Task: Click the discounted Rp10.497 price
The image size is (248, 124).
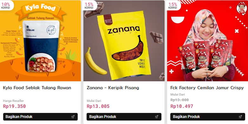Action: (182, 106)
